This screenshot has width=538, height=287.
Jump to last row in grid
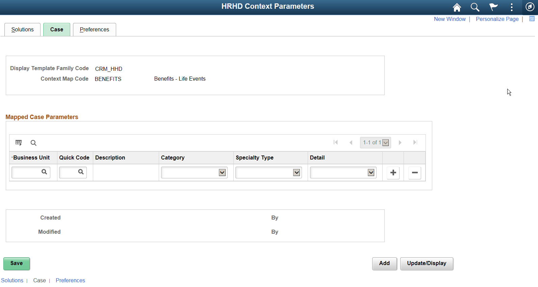click(415, 142)
